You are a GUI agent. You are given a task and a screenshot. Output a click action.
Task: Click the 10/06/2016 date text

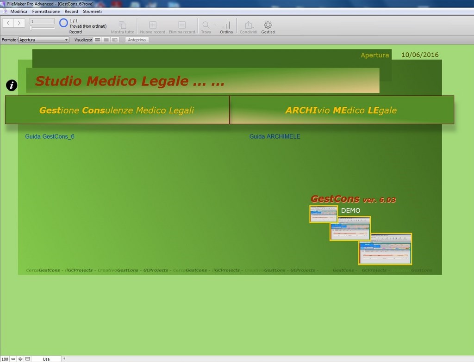(x=420, y=55)
